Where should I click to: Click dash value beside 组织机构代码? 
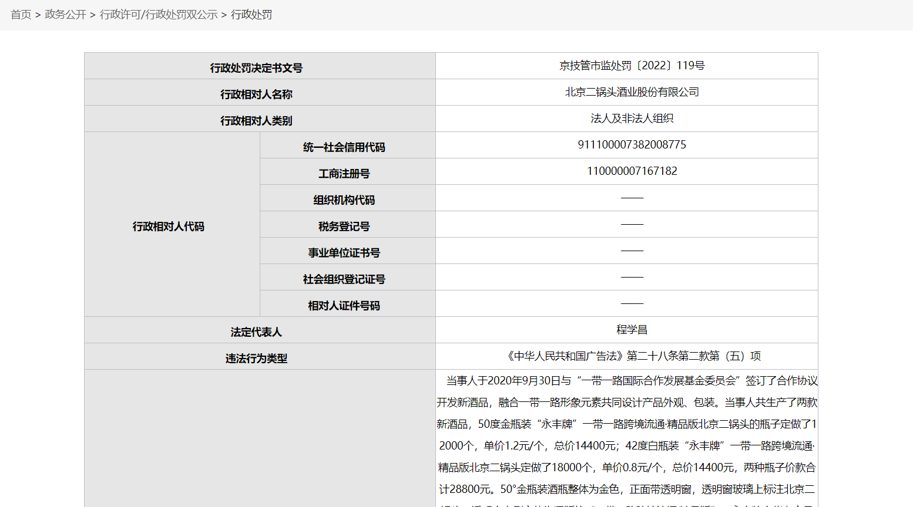pyautogui.click(x=632, y=198)
